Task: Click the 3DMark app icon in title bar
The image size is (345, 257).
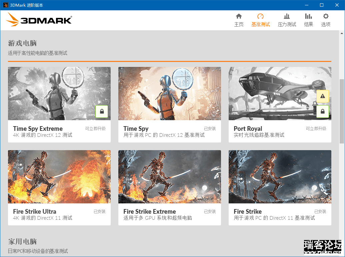Action: click(6, 5)
